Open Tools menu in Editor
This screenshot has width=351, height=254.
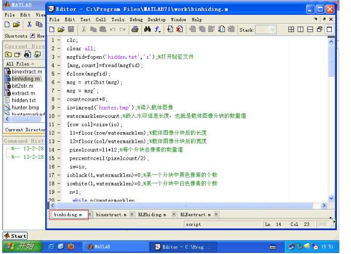118,20
